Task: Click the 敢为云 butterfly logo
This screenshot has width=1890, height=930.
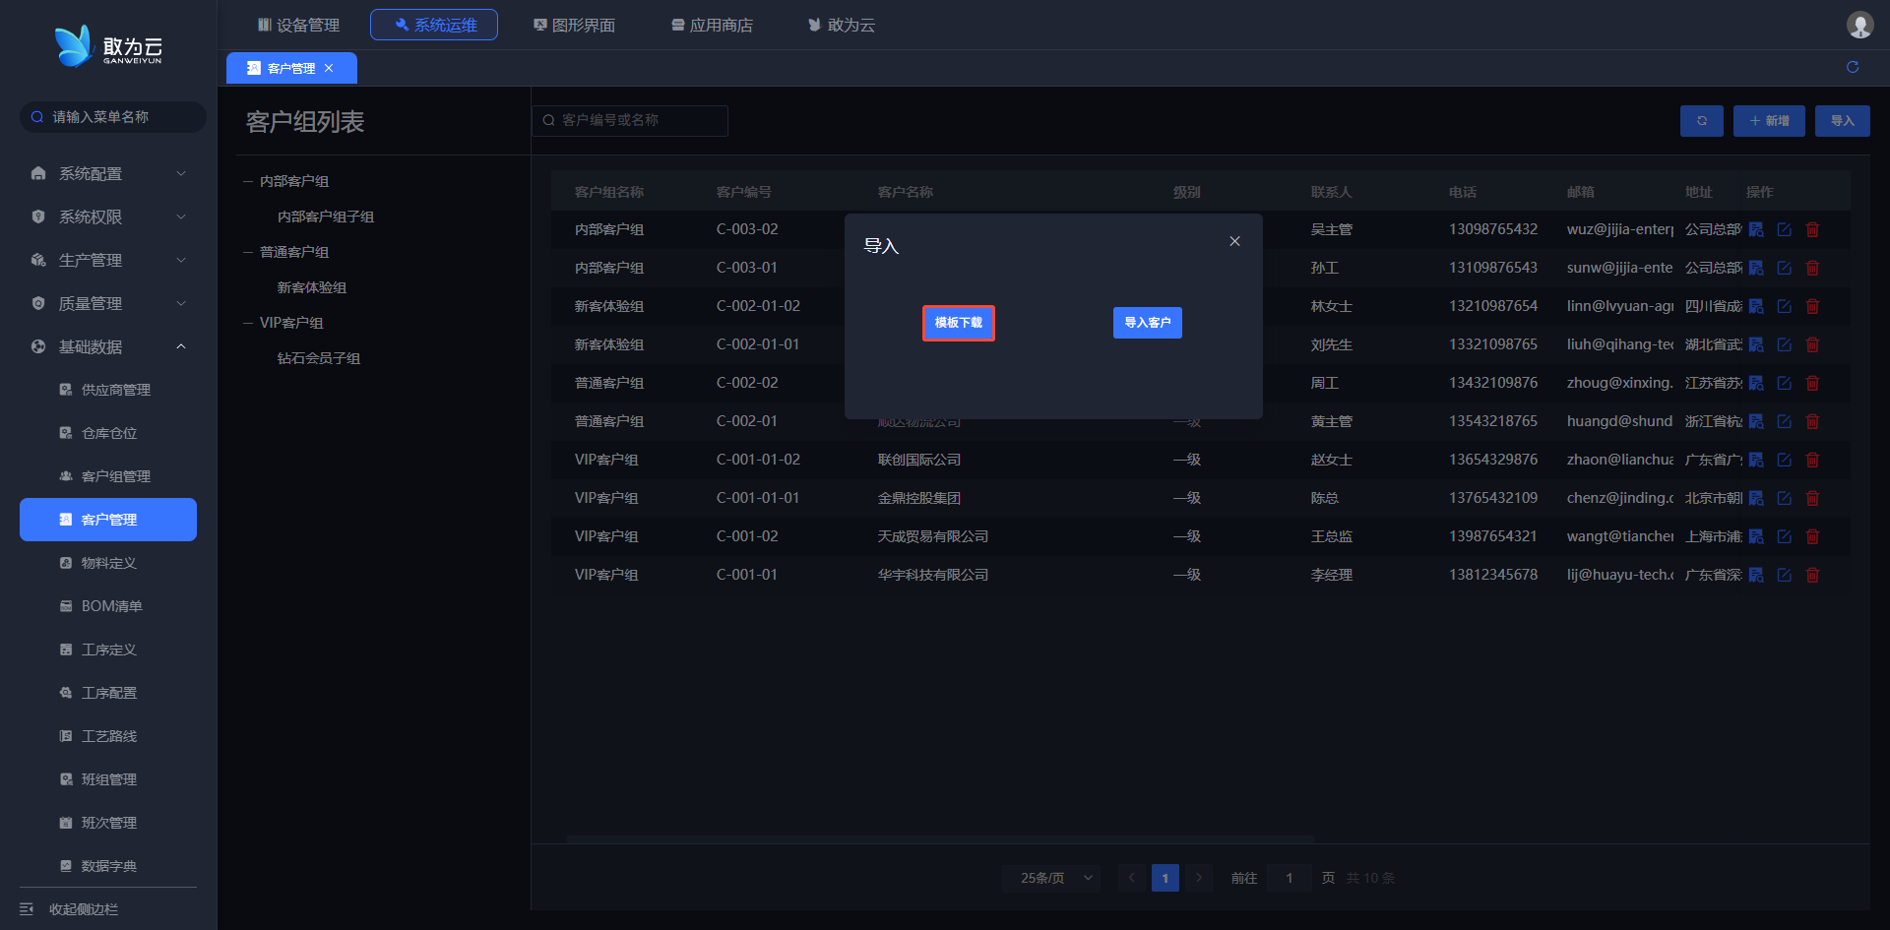Action: (74, 46)
